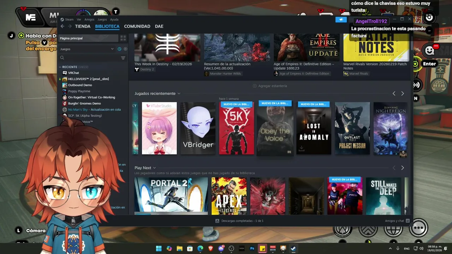Open the collections grid view icon

pyautogui.click(x=123, y=38)
